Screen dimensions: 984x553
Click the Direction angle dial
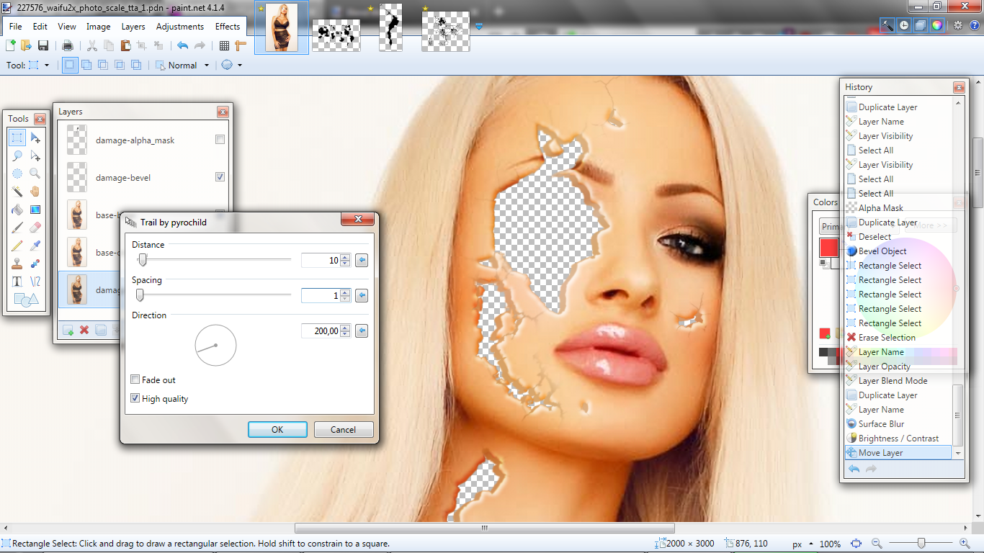[x=215, y=345]
